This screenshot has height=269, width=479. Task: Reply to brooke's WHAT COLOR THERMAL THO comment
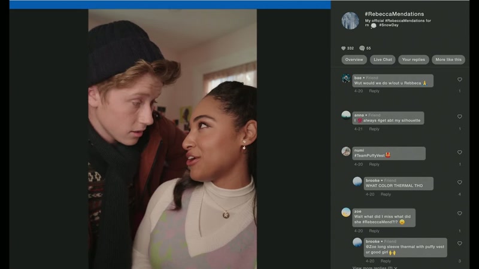[386, 194]
